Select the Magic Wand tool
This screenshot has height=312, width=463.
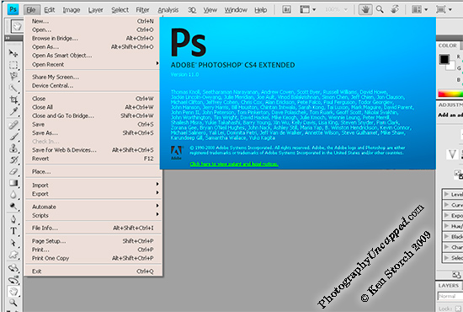click(13, 88)
